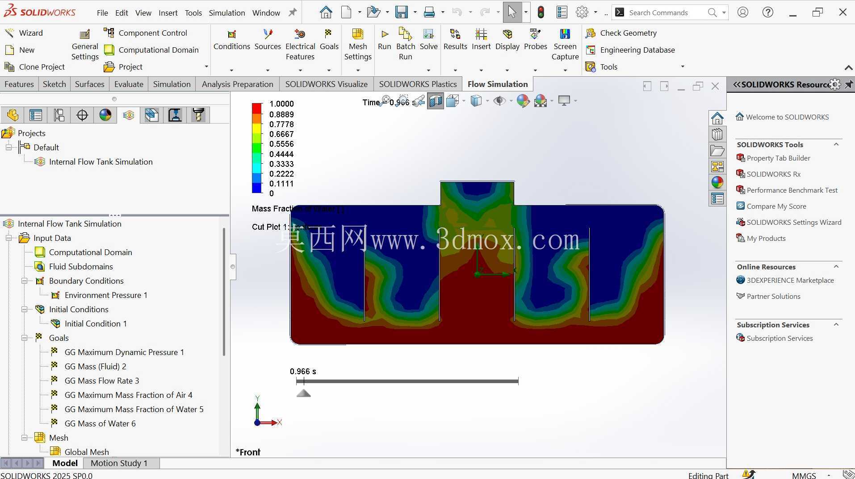The width and height of the screenshot is (855, 479).
Task: Switch to the Evaluate tab
Action: pyautogui.click(x=129, y=84)
